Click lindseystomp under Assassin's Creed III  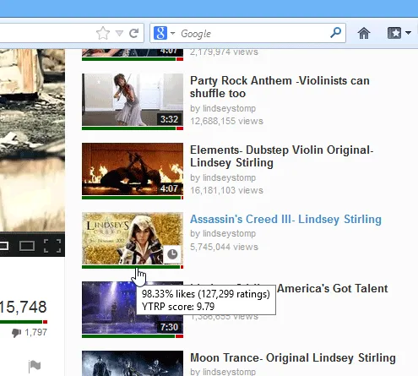point(229,233)
